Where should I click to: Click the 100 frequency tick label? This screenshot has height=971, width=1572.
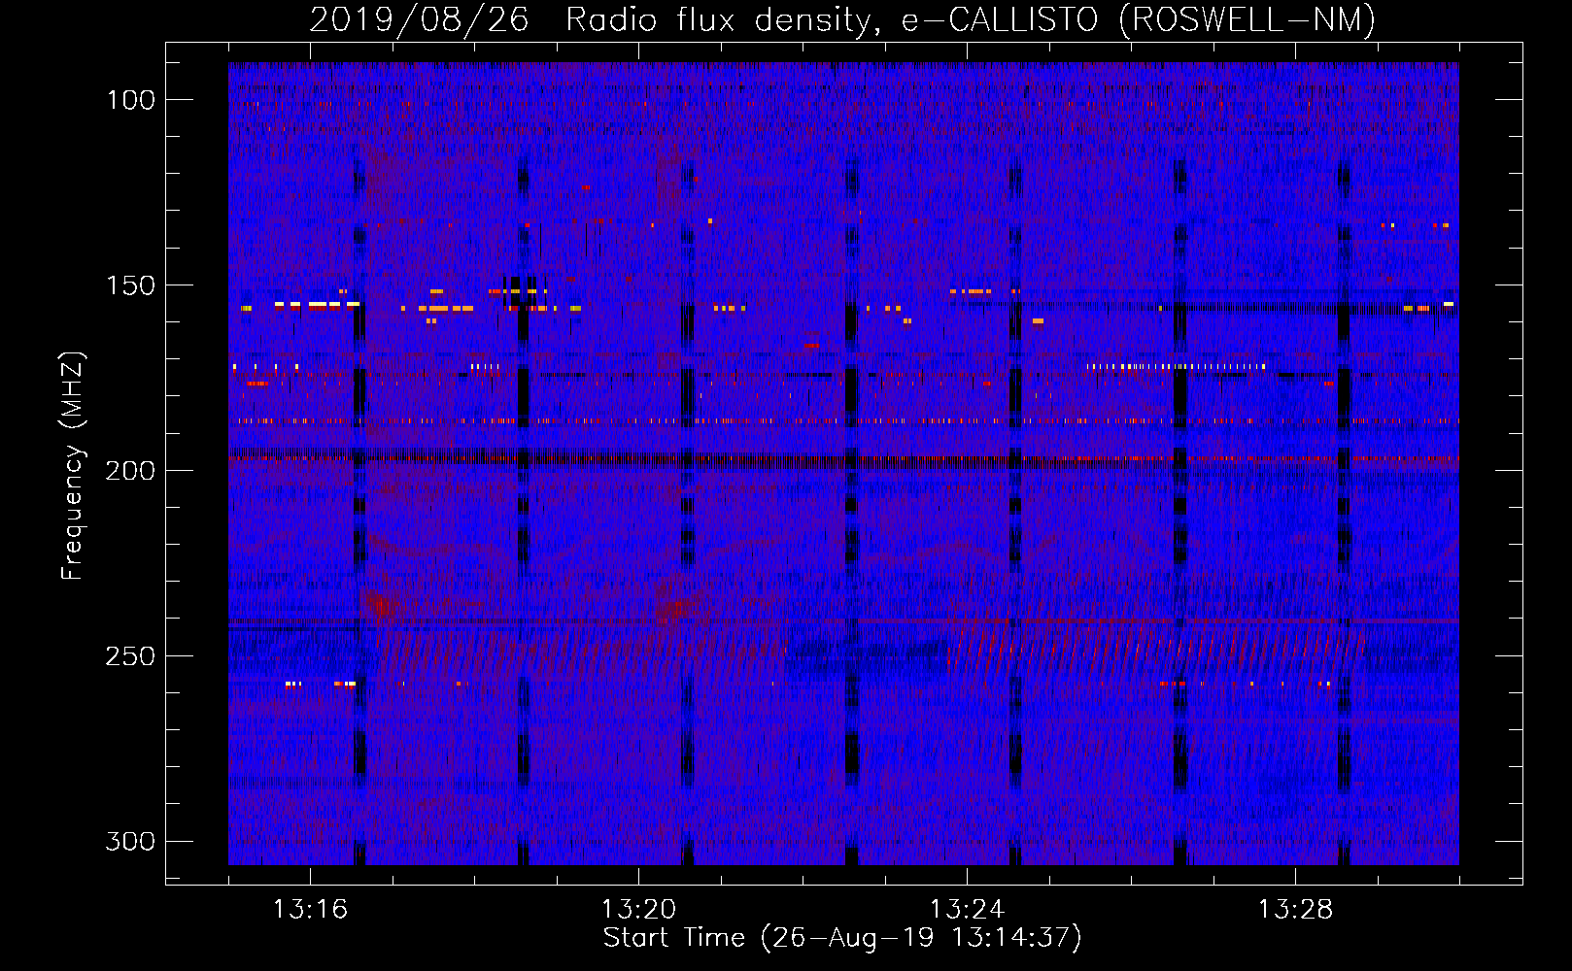[130, 100]
